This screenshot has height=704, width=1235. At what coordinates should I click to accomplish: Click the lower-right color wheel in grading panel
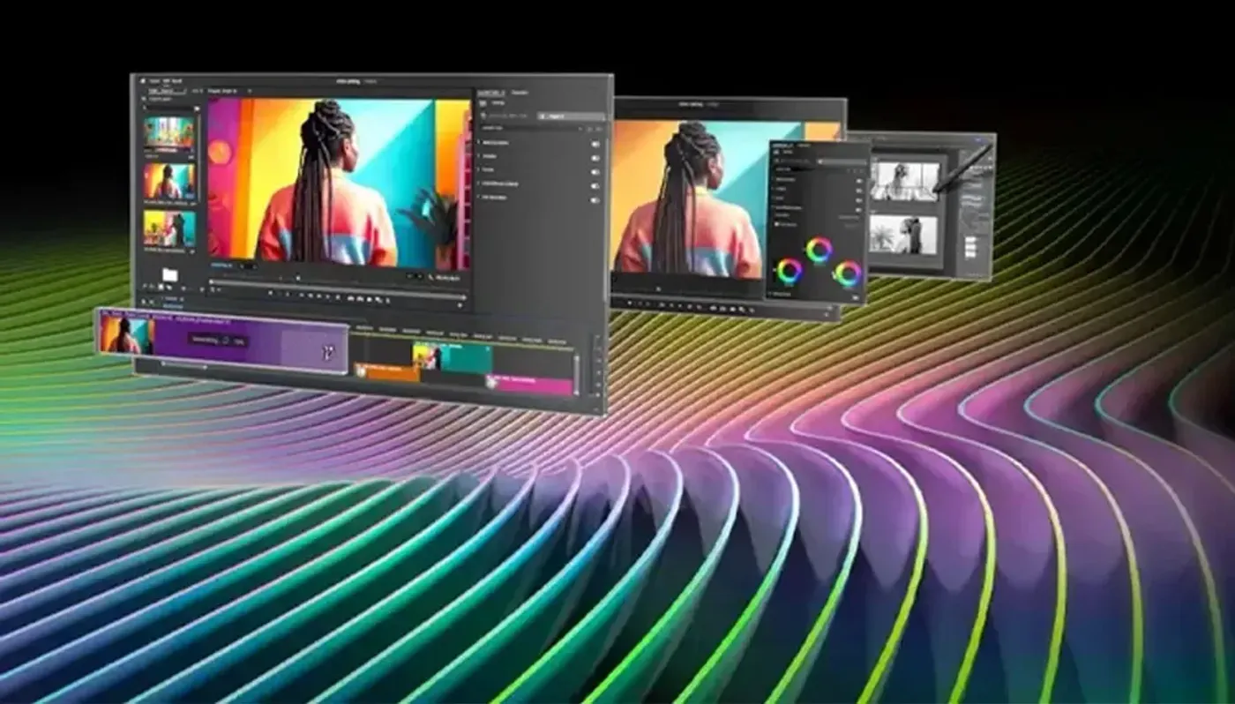(848, 273)
